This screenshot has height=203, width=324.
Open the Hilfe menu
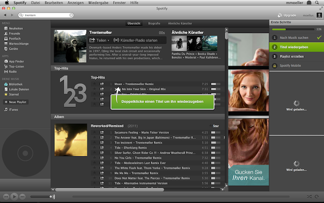134,3
